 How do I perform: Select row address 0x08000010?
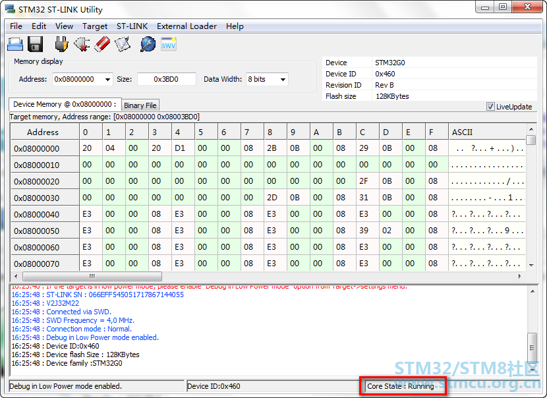45,165
